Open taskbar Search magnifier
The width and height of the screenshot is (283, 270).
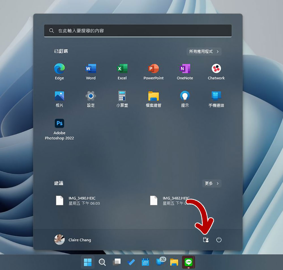tap(102, 262)
